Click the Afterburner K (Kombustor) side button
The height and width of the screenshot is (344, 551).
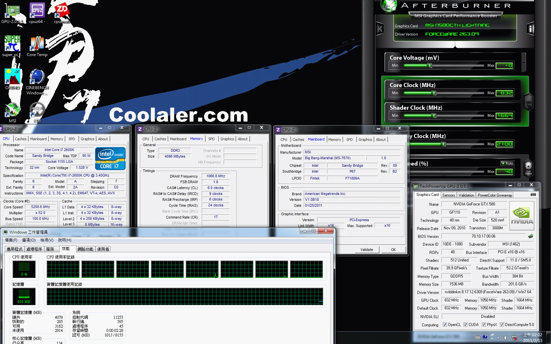tap(380, 29)
